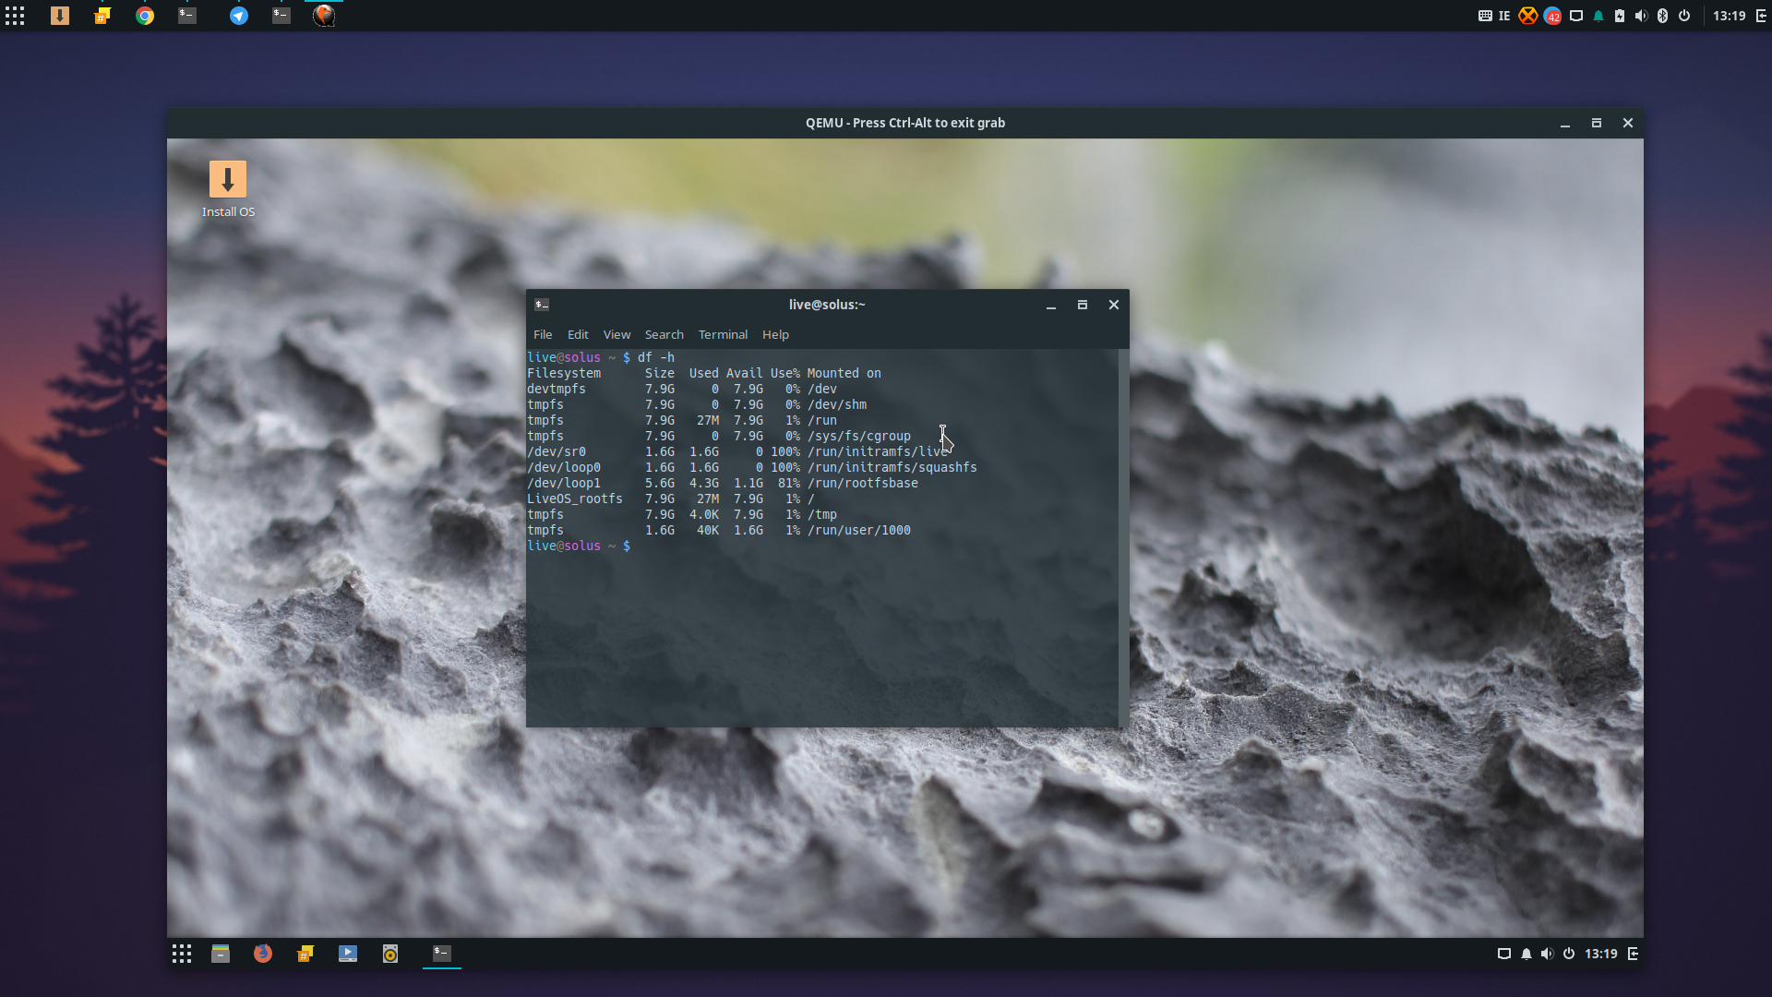Image resolution: width=1772 pixels, height=997 pixels.
Task: Open Rhythmbox speaker icon in QEMU panel
Action: click(x=390, y=954)
